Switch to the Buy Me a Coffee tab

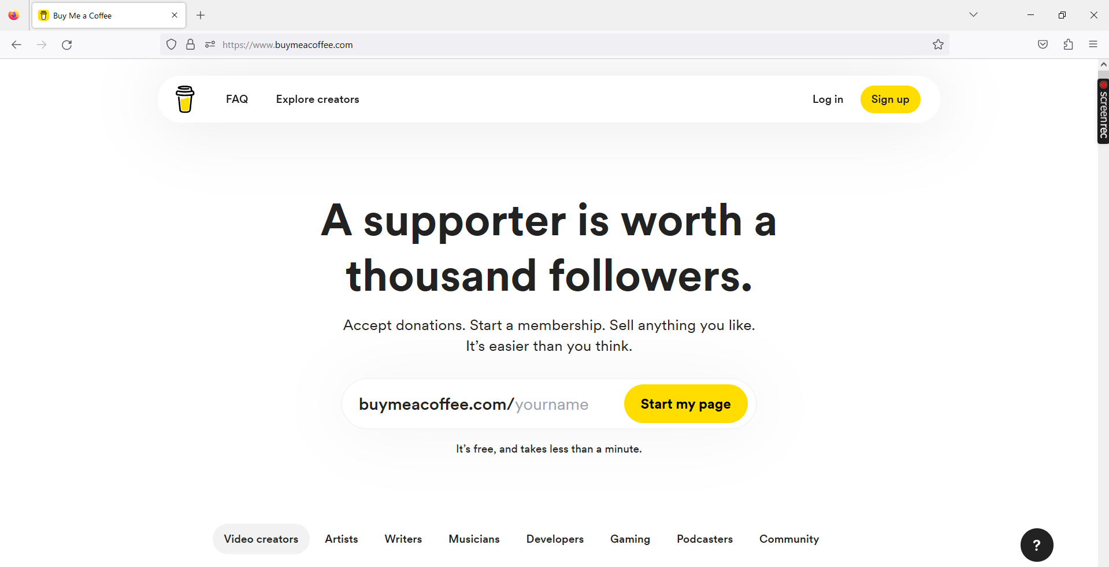[x=92, y=15]
